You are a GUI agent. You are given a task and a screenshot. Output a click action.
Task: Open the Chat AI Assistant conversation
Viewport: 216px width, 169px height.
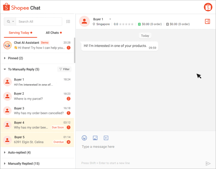(37, 45)
